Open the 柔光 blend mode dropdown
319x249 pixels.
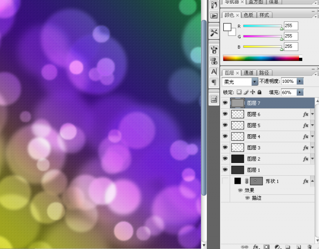254,81
